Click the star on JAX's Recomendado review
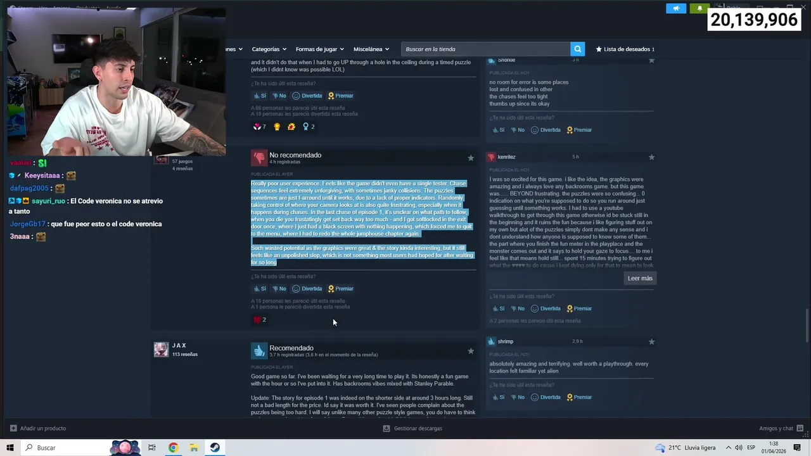The width and height of the screenshot is (811, 456). coord(471,351)
